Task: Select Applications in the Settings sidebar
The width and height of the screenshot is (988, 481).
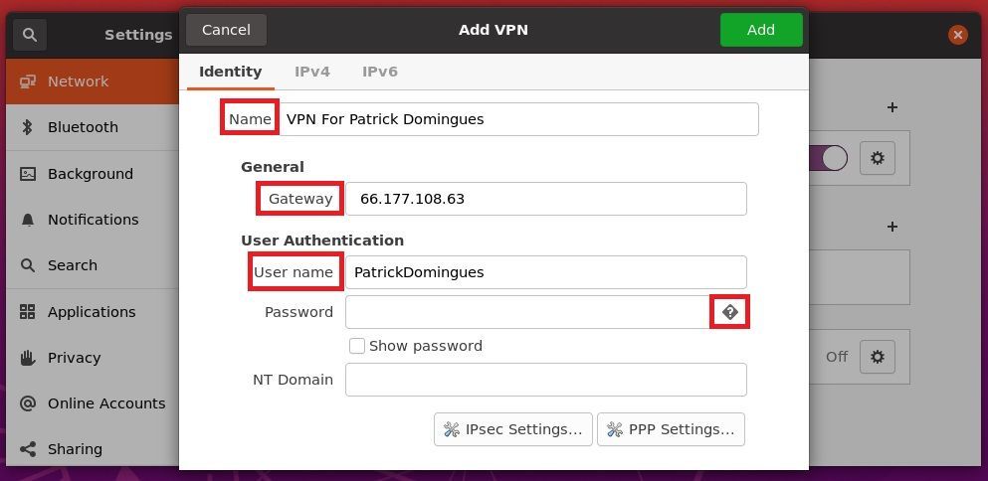Action: click(93, 312)
